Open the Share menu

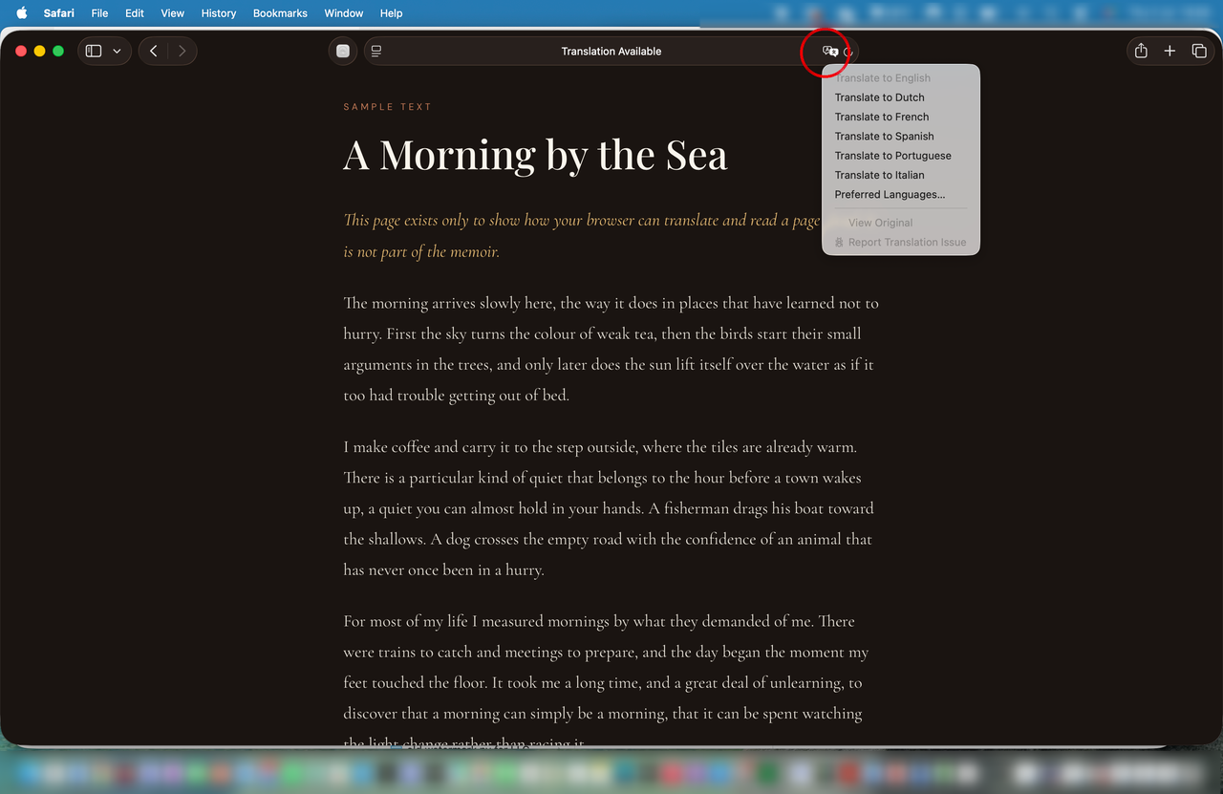click(1141, 52)
